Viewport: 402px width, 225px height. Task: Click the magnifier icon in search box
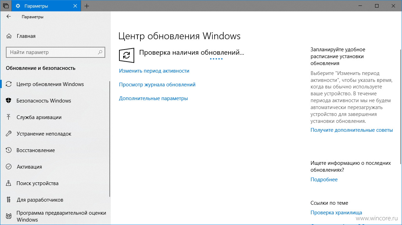tap(100, 52)
